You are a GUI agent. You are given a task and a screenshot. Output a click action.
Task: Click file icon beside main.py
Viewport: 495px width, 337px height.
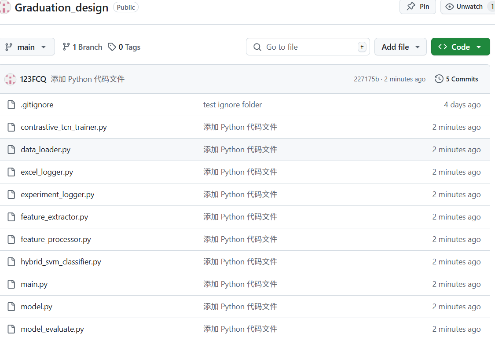11,284
